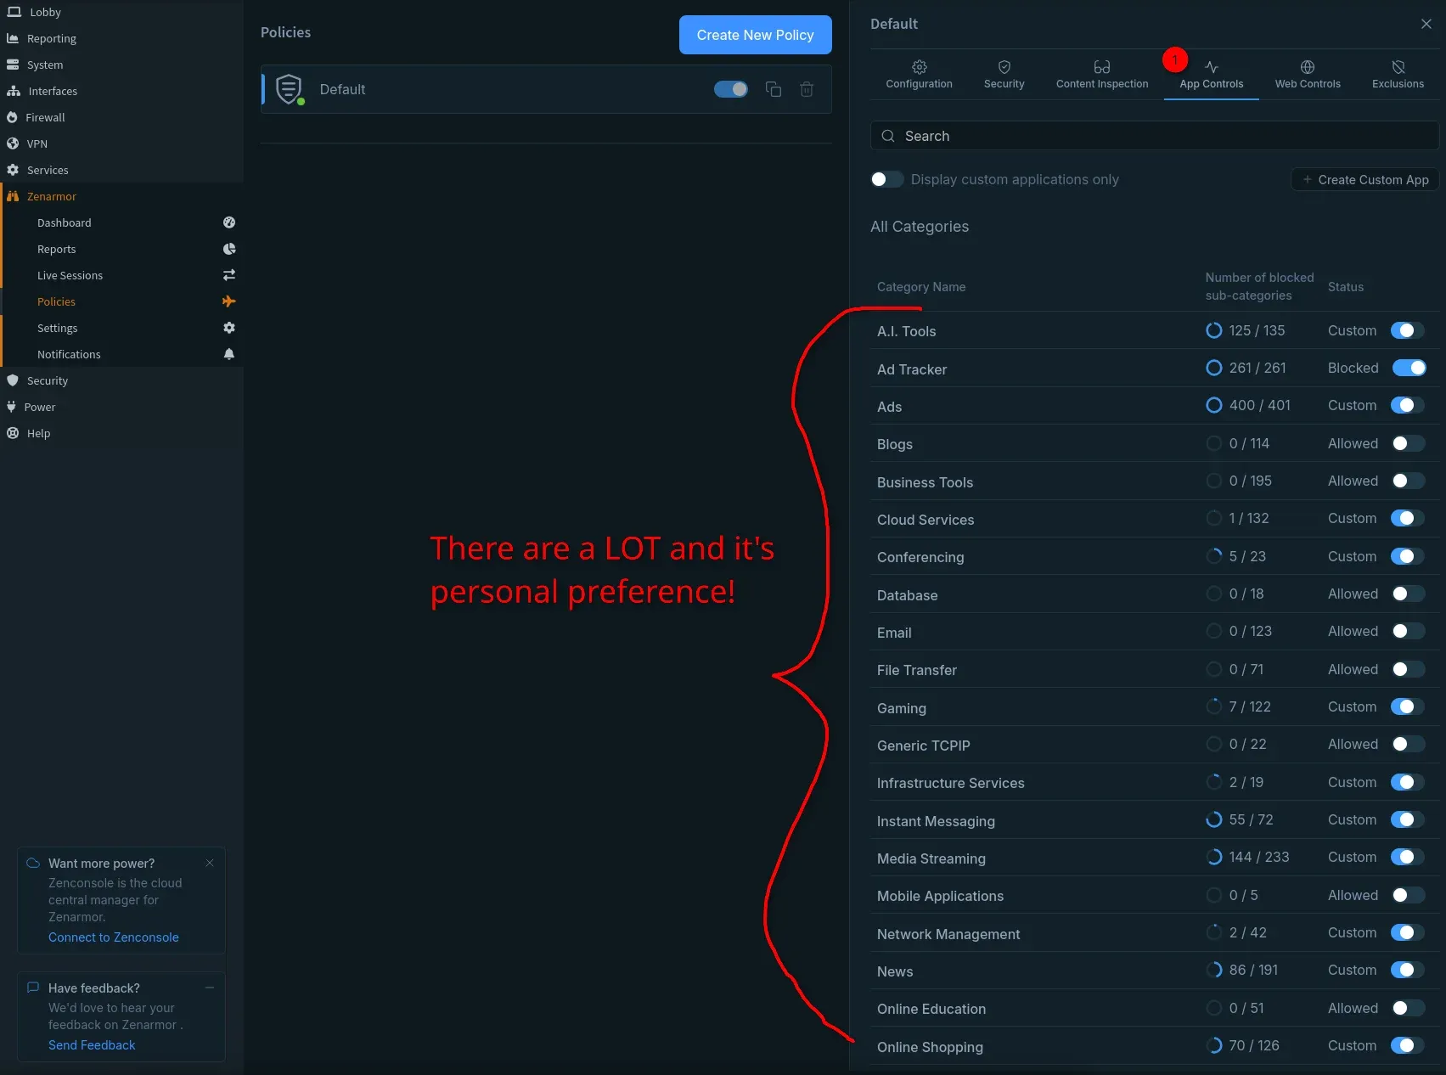This screenshot has height=1075, width=1446.
Task: Toggle the Ad Tracker category switch
Action: pos(1408,368)
